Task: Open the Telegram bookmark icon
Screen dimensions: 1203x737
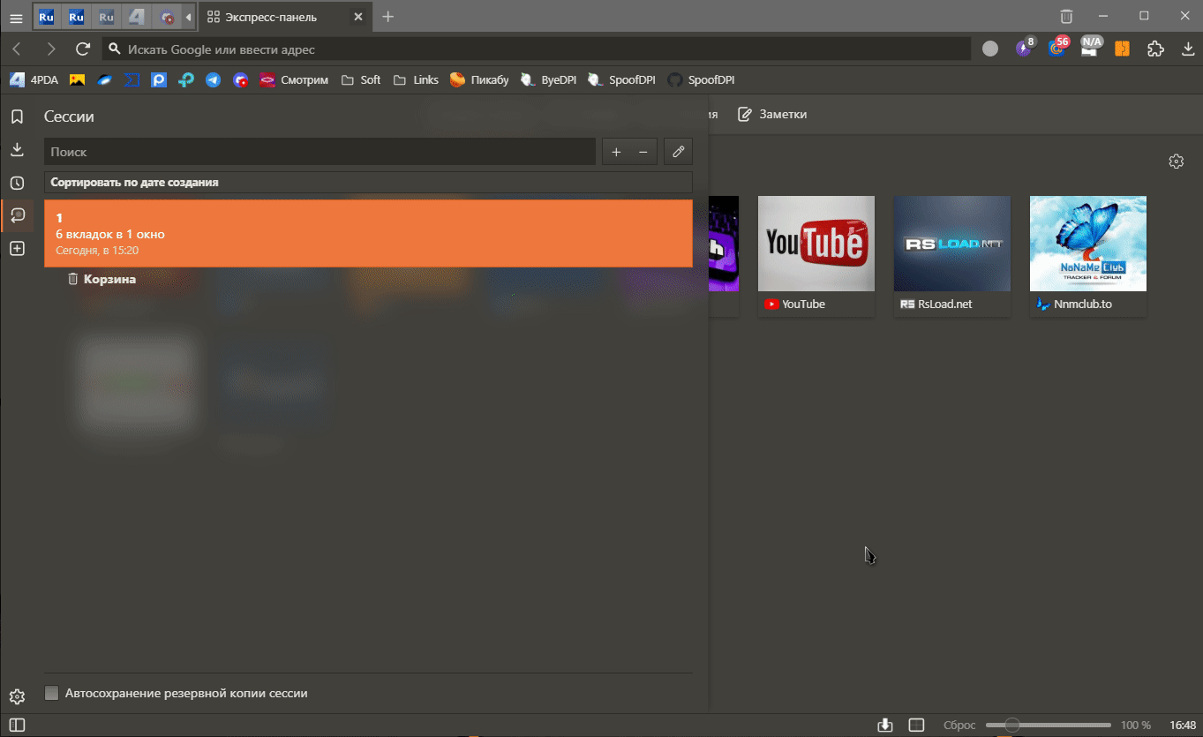Action: click(x=213, y=80)
